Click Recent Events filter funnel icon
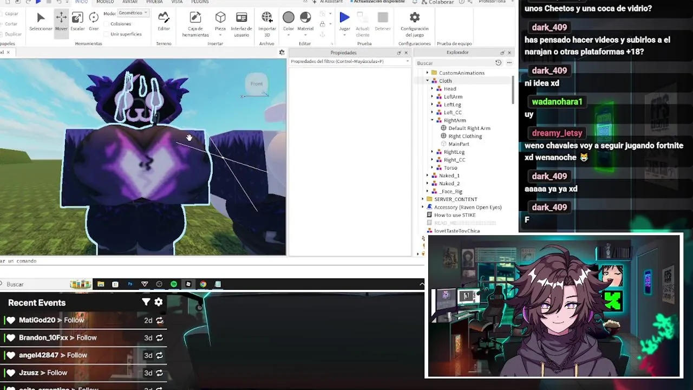Viewport: 693px width, 390px height. coord(146,302)
